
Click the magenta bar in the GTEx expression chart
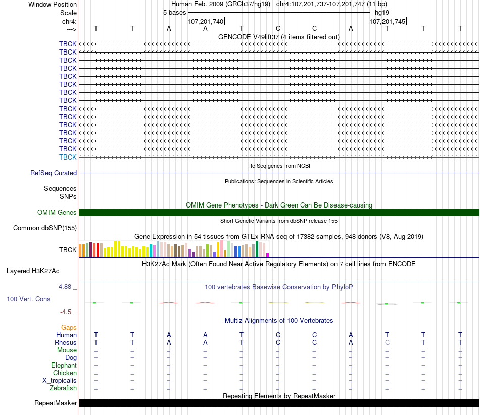(268, 255)
